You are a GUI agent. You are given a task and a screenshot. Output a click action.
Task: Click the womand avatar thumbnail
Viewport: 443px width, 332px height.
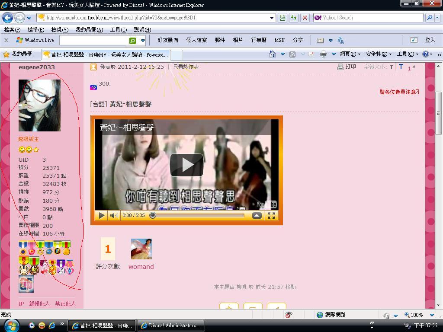pos(141,249)
